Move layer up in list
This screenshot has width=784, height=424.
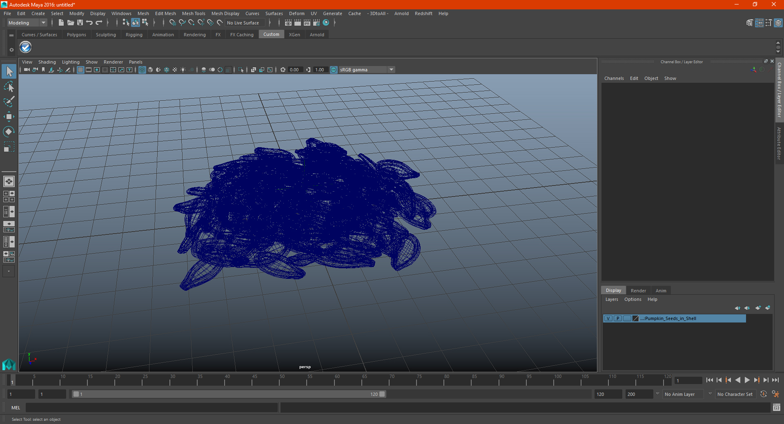pyautogui.click(x=737, y=308)
